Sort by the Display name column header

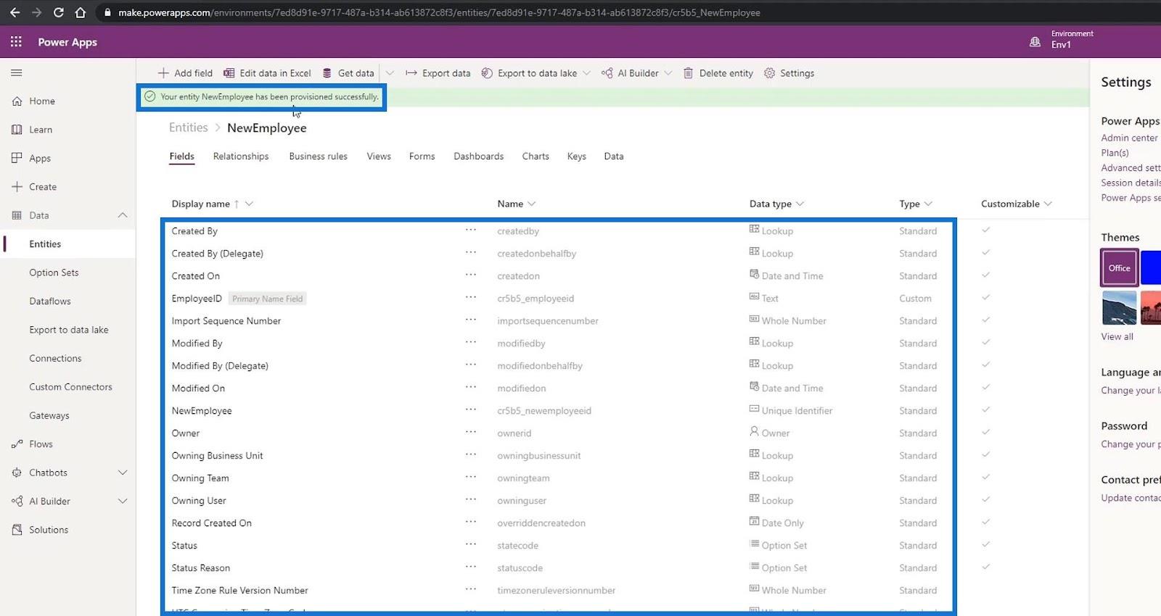pyautogui.click(x=201, y=204)
